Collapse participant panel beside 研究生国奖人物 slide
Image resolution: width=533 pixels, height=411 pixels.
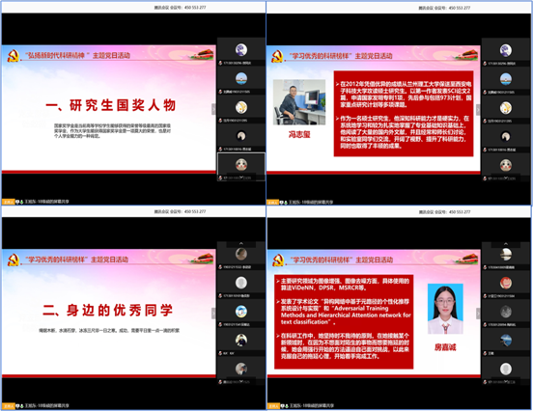213,109
